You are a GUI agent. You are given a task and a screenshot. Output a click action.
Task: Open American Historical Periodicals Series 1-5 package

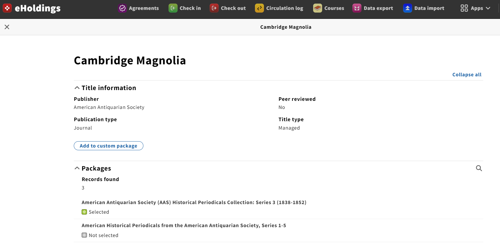pos(184,225)
